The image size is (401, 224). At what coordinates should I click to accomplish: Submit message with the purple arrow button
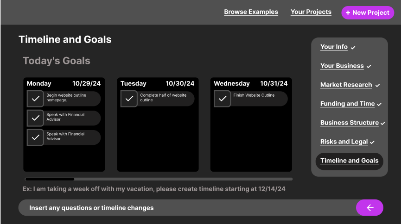pos(369,208)
